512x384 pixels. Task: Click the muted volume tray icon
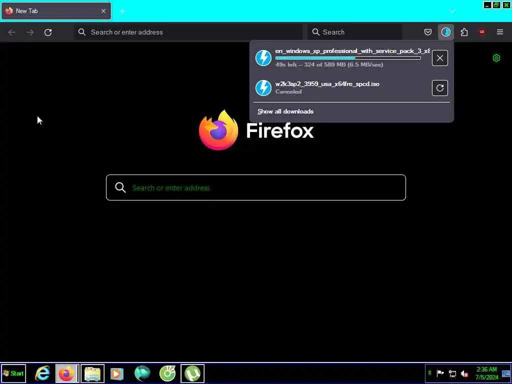464,373
